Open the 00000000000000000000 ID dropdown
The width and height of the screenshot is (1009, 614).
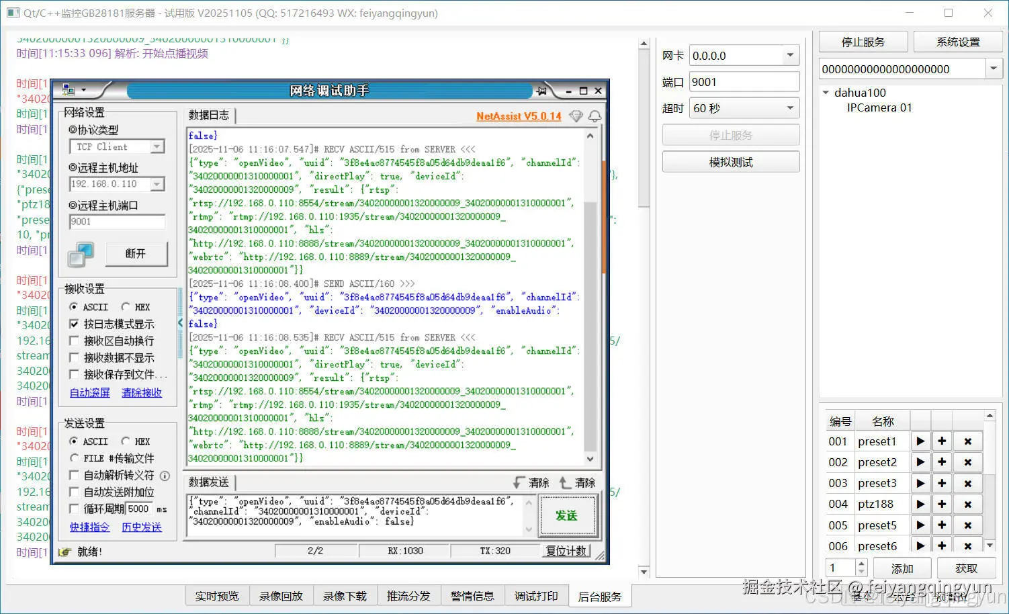coord(994,69)
